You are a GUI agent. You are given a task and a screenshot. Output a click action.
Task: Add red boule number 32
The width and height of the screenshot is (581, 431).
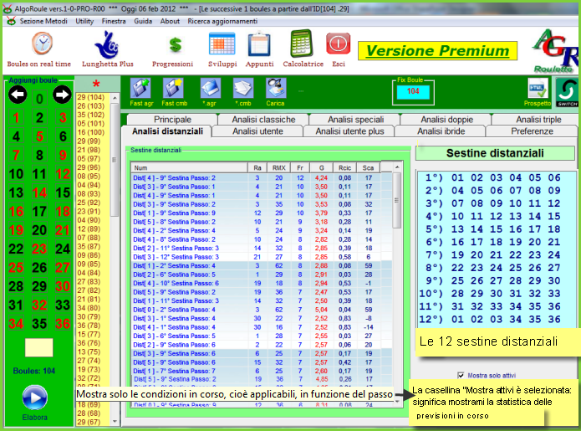39,305
